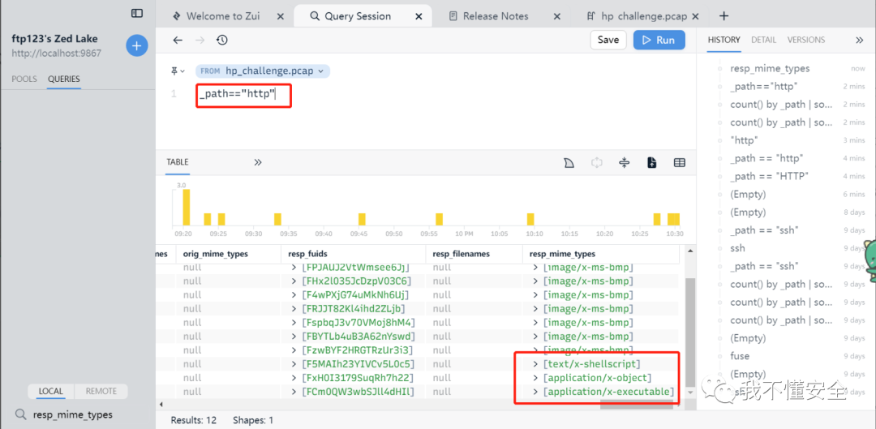This screenshot has width=876, height=429.
Task: Expand results view tabs double chevron
Action: tap(258, 162)
